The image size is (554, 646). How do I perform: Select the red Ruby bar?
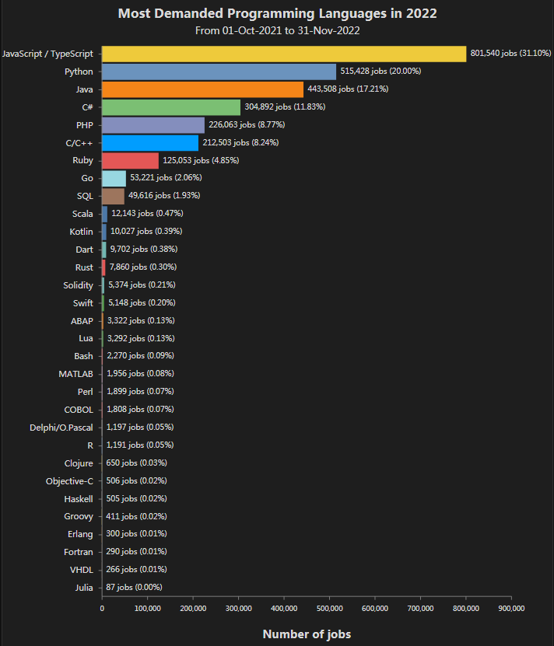pyautogui.click(x=130, y=160)
